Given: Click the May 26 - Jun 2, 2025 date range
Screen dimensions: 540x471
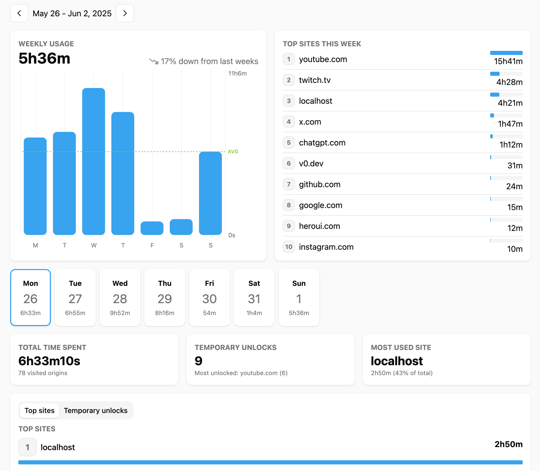Looking at the screenshot, I should (72, 13).
